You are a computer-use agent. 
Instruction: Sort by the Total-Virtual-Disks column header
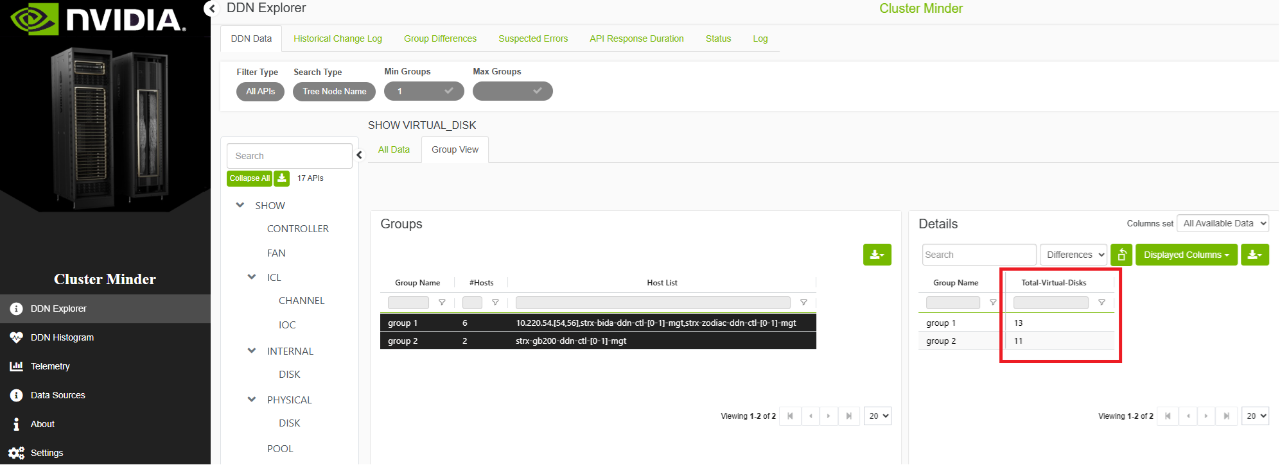click(1054, 283)
